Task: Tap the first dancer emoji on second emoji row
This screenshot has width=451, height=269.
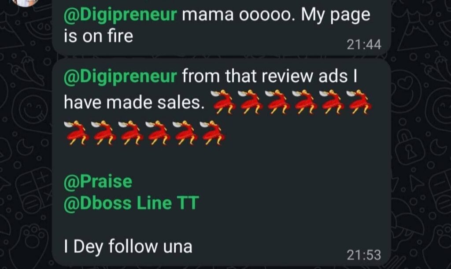Action: pos(77,133)
